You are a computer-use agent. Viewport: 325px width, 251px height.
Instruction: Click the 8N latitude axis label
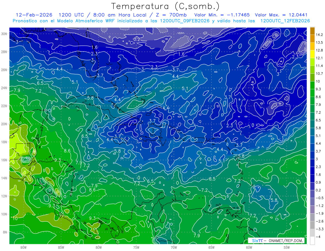tap(5, 232)
